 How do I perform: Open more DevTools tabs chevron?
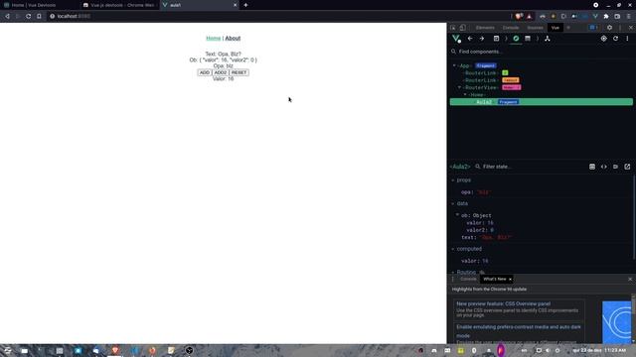[568, 28]
